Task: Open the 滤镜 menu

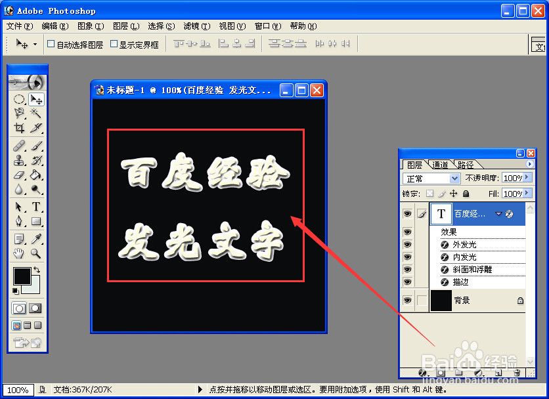Action: point(196,26)
